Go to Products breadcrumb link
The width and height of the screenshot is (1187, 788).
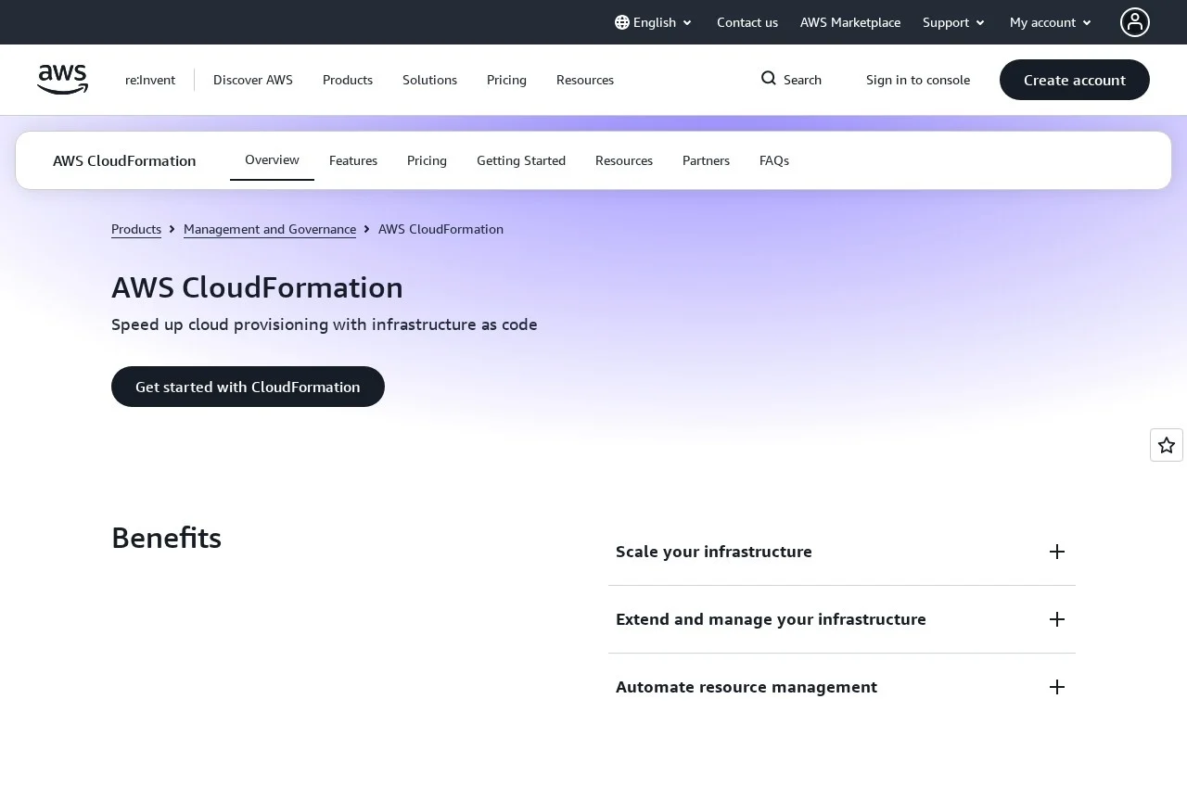(136, 229)
